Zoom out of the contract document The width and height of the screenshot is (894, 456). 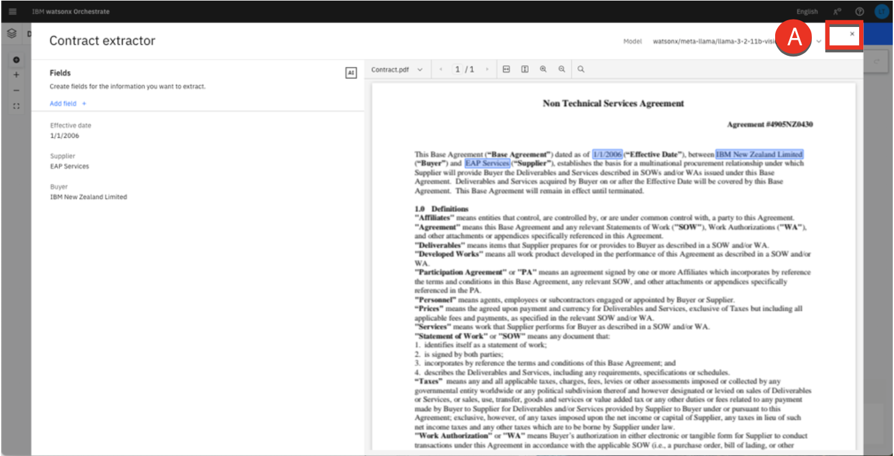561,70
